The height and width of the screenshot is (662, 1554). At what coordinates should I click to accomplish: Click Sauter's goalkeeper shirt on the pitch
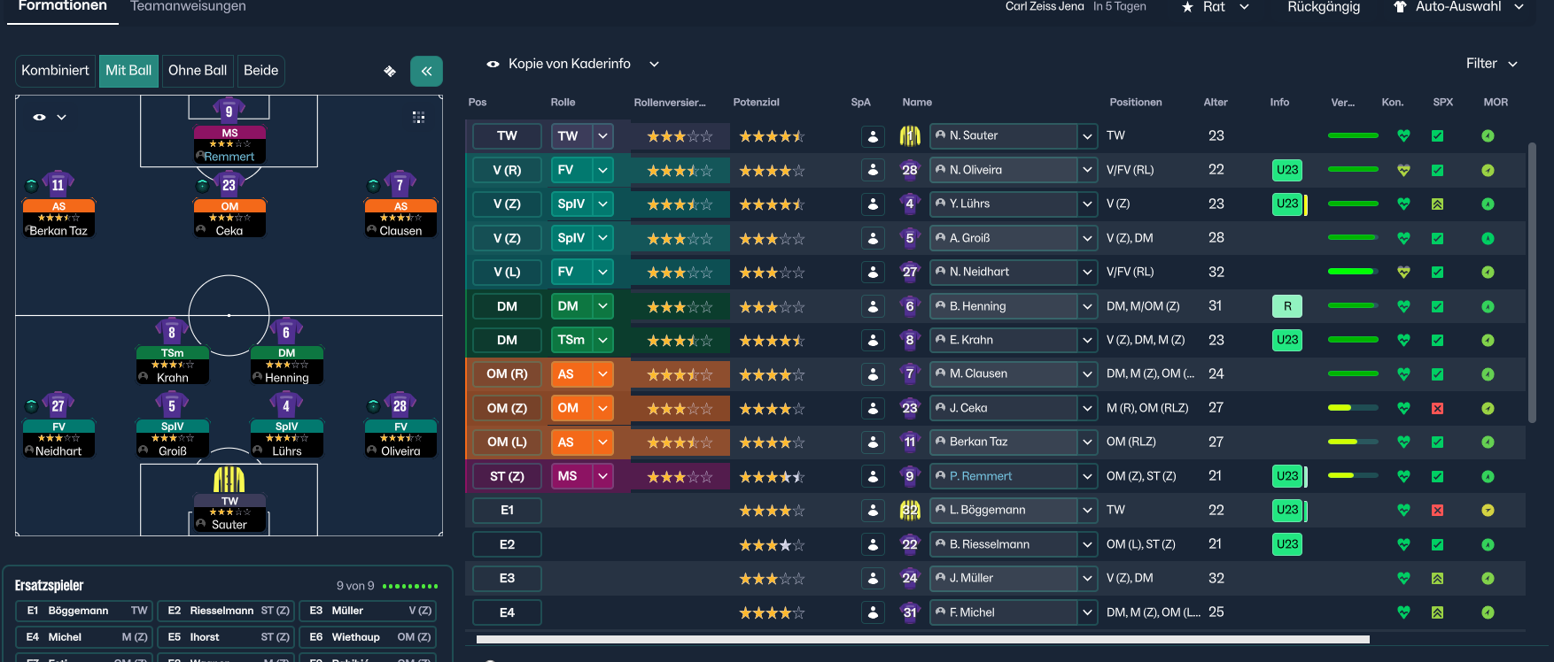[x=229, y=480]
